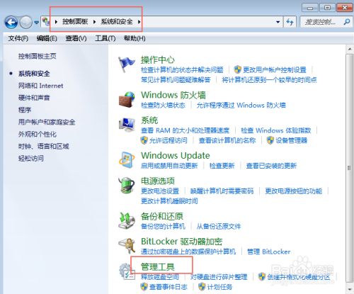Click the 系统 computer monitor icon
The image size is (354, 294).
pyautogui.click(x=127, y=125)
